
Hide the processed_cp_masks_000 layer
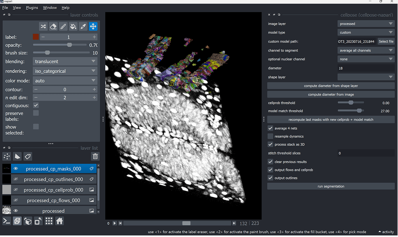pyautogui.click(x=15, y=168)
